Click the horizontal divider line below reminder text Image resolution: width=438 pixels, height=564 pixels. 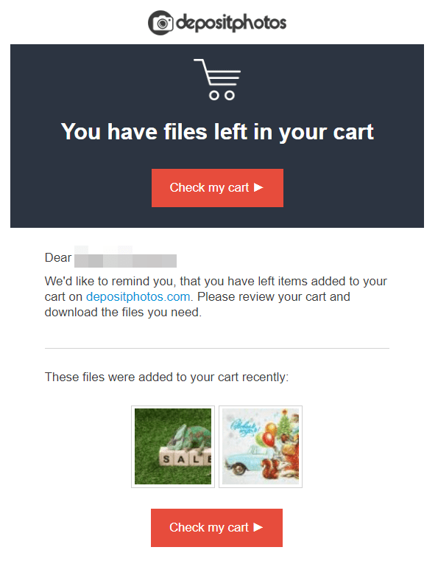pos(217,348)
